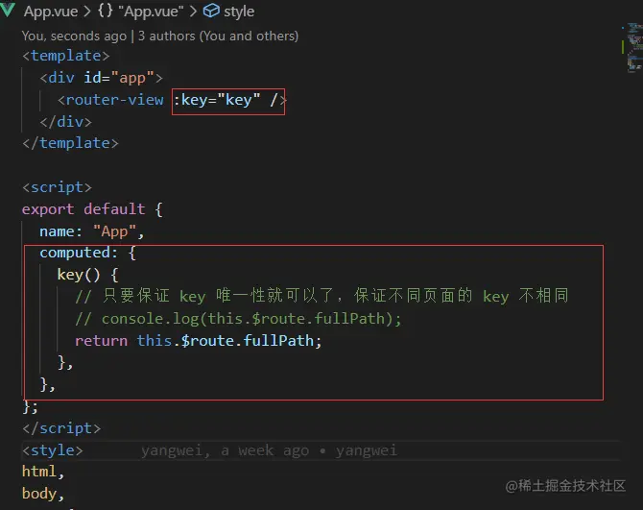Click the body, selector line
This screenshot has height=510, width=643.
43,494
